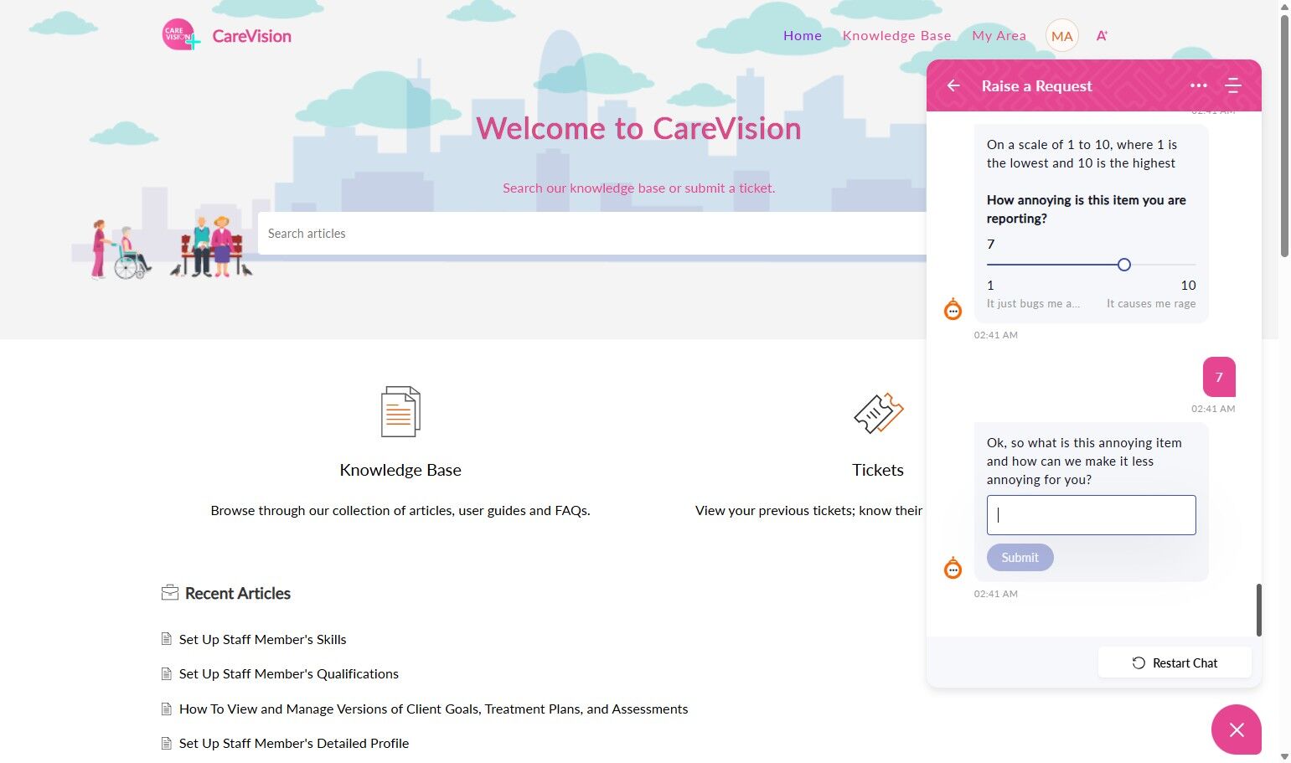1291x763 pixels.
Task: Click the 'Browse through our collection of articles' description
Action: pos(400,510)
